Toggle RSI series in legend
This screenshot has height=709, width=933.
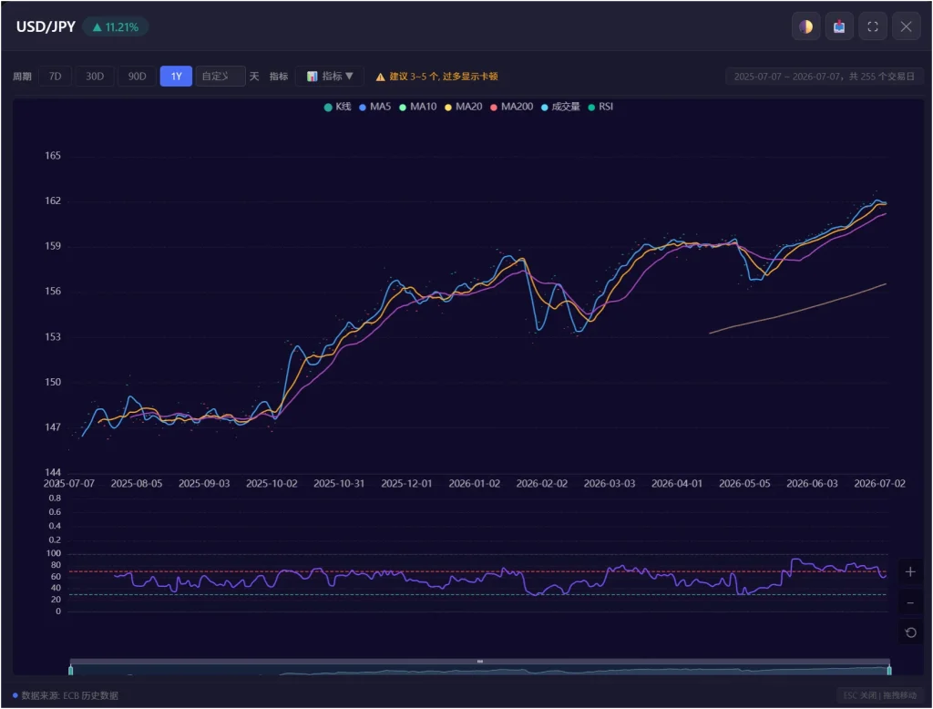tap(600, 108)
